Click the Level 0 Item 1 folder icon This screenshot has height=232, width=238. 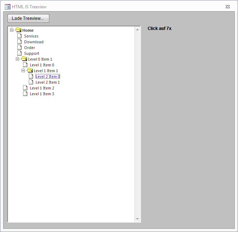click(x=24, y=59)
